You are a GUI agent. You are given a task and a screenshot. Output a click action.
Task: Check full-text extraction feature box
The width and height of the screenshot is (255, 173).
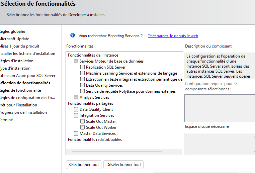pyautogui.click(x=83, y=79)
